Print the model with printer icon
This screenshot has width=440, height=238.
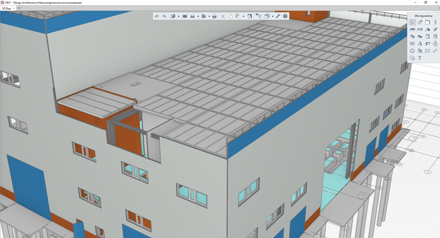214,16
